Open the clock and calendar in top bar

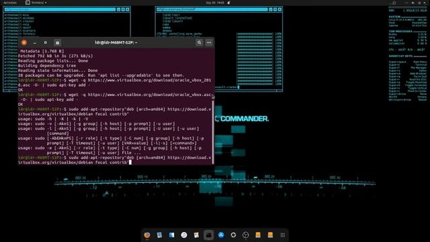pyautogui.click(x=215, y=3)
